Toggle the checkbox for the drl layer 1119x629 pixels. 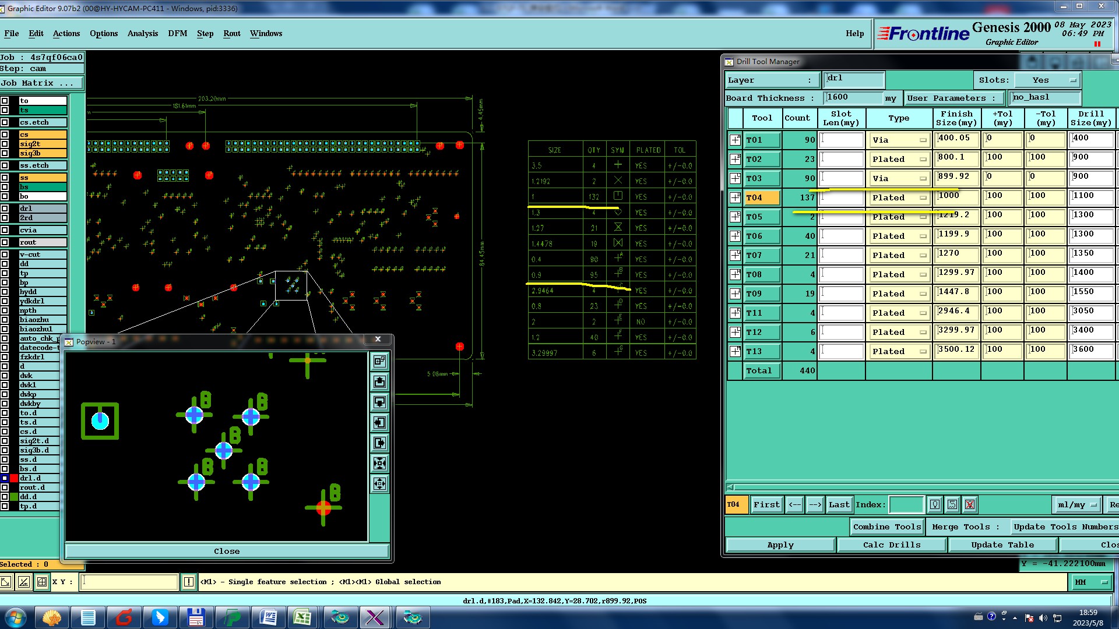pyautogui.click(x=5, y=209)
